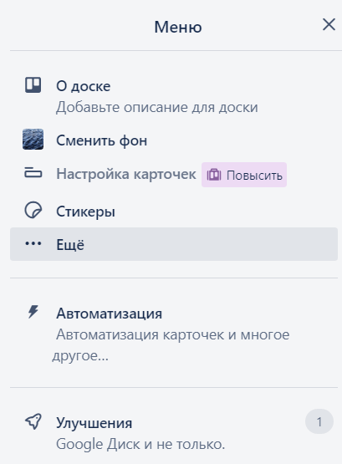Image resolution: width=342 pixels, height=464 pixels.
Task: Click Добавьте описание для доски text
Action: 157,107
